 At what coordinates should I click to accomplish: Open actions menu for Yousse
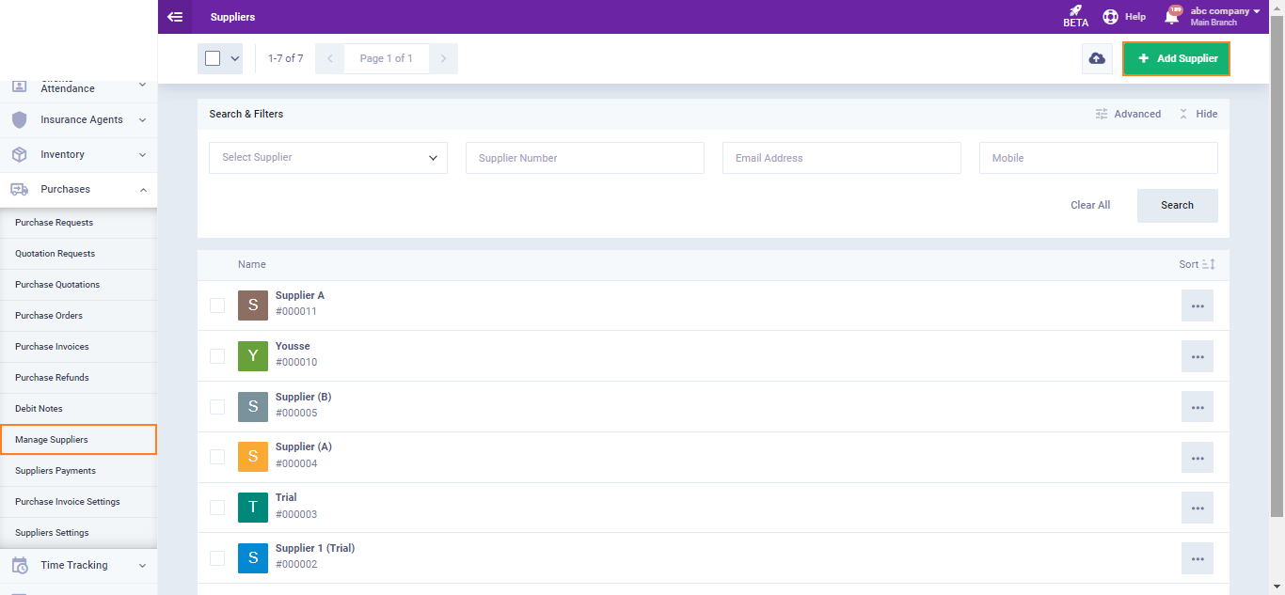pyautogui.click(x=1198, y=356)
